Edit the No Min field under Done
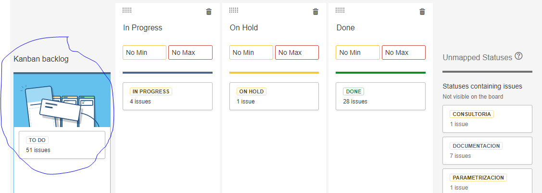This screenshot has height=193, width=542. [x=358, y=52]
